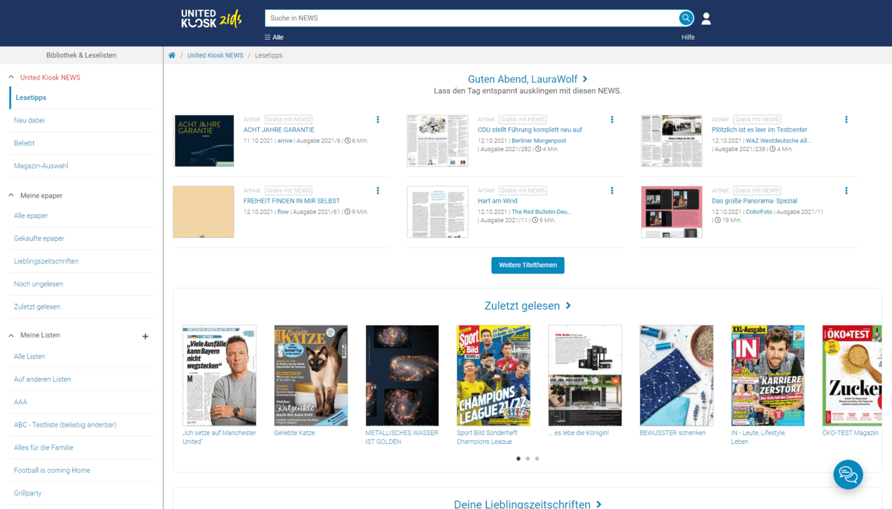Select Lesetipps in the sidebar
The width and height of the screenshot is (892, 509).
point(31,98)
